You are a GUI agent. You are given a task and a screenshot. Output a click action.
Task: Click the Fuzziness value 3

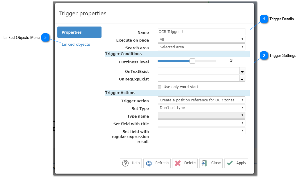point(231,60)
